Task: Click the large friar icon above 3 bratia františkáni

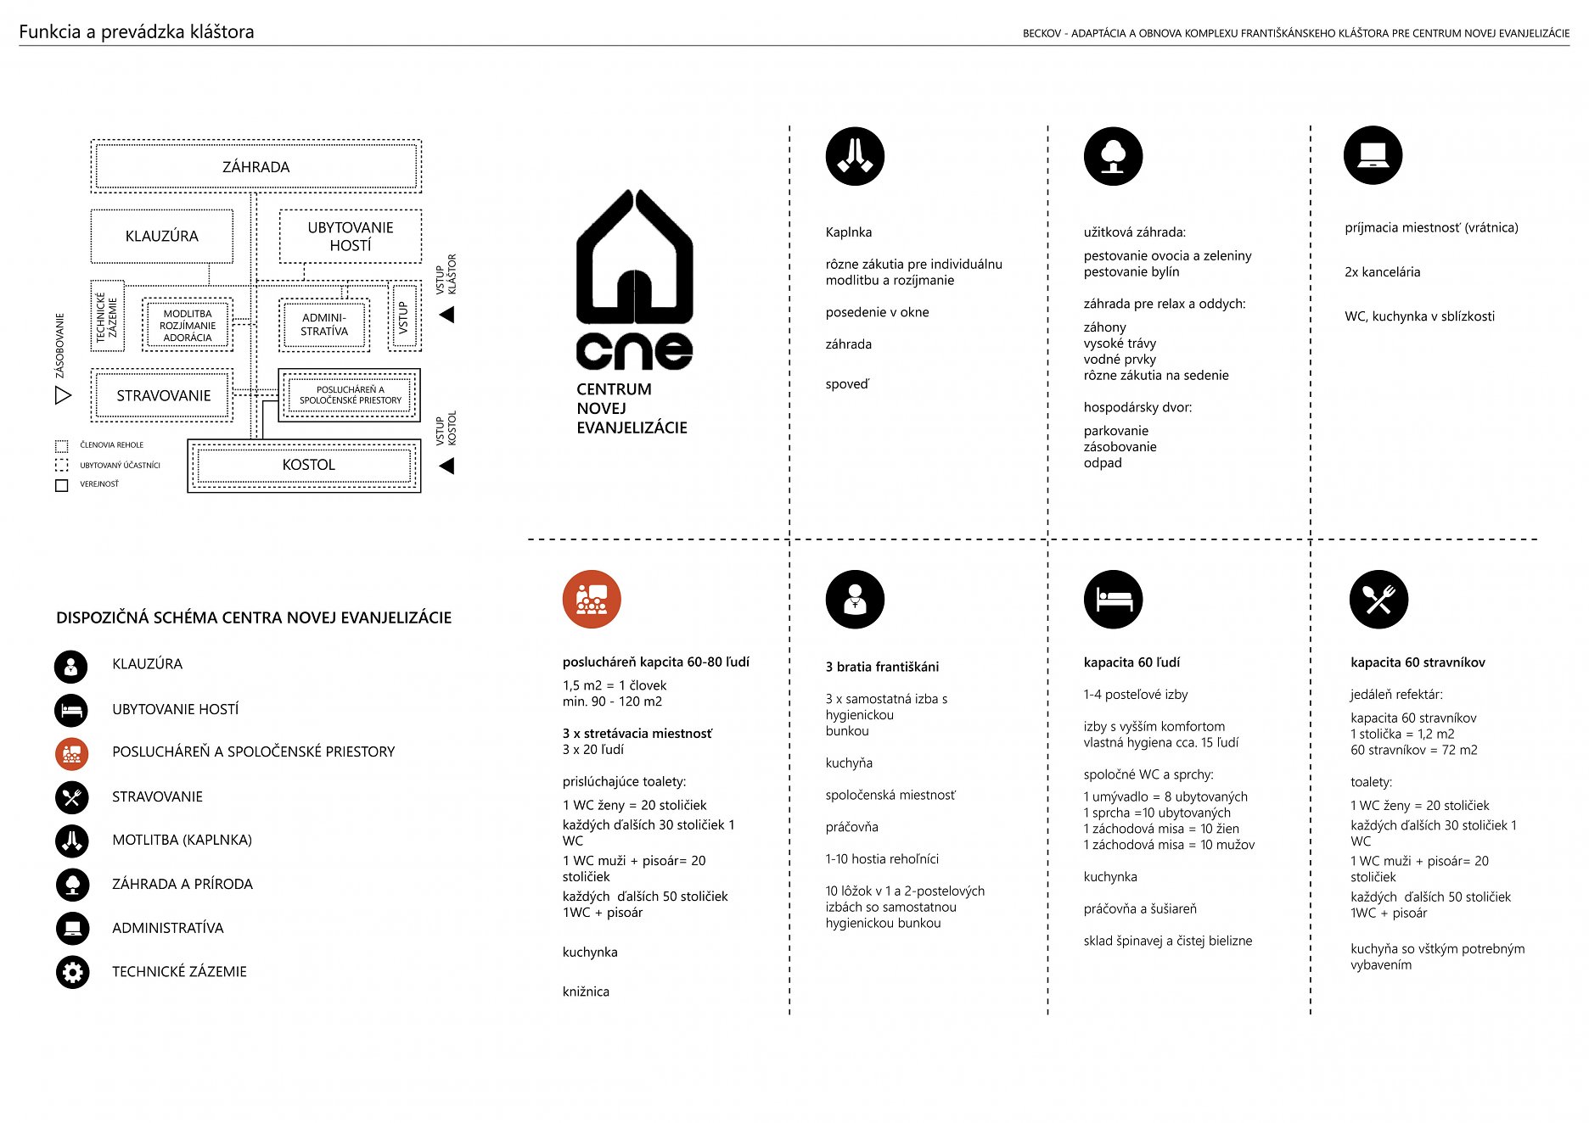Action: click(855, 600)
